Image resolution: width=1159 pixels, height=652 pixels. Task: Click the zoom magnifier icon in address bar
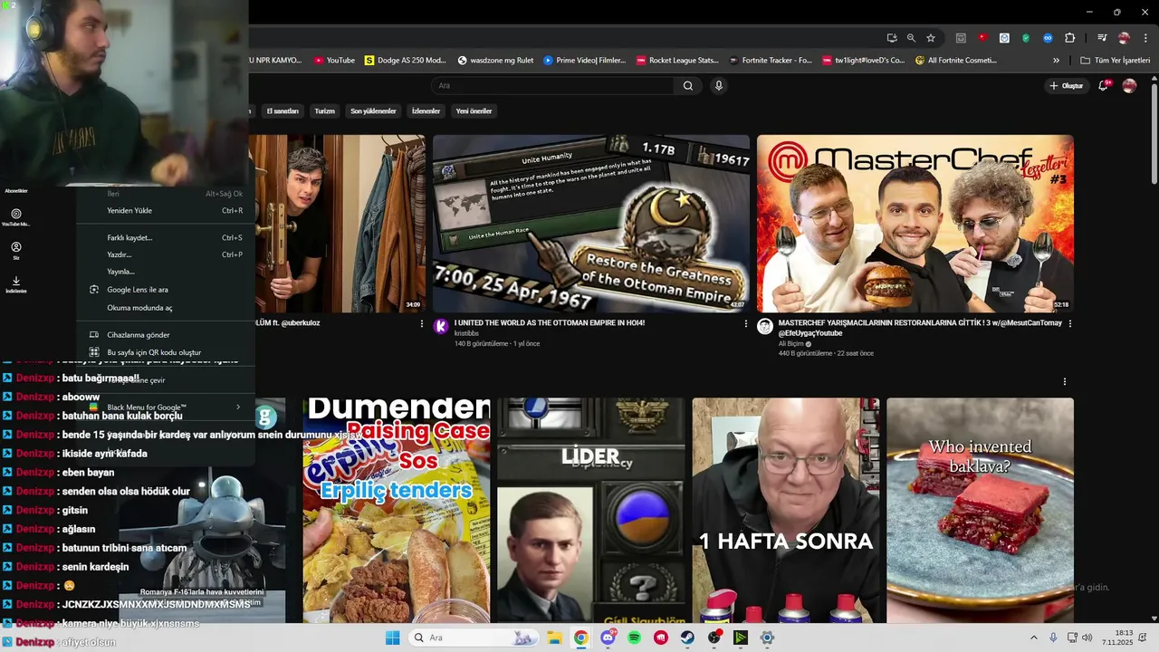tap(911, 38)
